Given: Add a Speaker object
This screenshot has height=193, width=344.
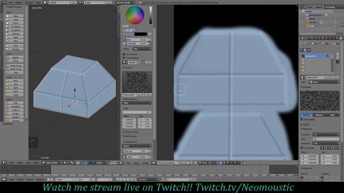Looking at the screenshot, I should 15,117.
